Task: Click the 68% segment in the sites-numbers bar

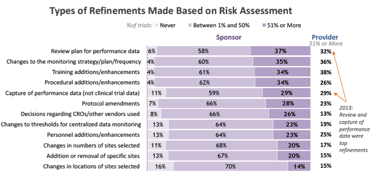Action: coord(222,145)
